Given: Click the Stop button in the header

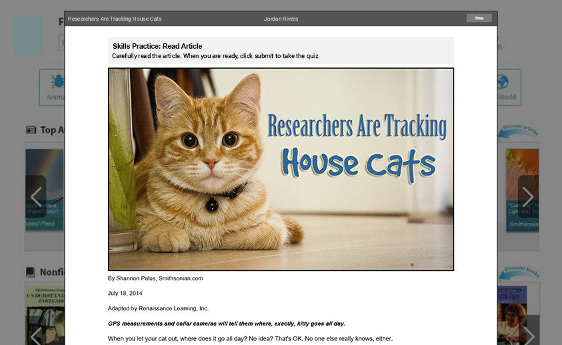Looking at the screenshot, I should (x=479, y=18).
